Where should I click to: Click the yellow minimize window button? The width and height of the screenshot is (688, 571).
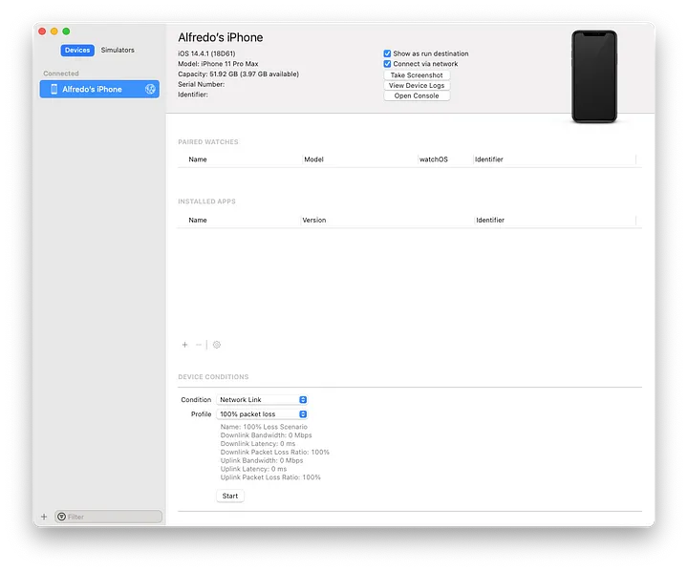54,32
